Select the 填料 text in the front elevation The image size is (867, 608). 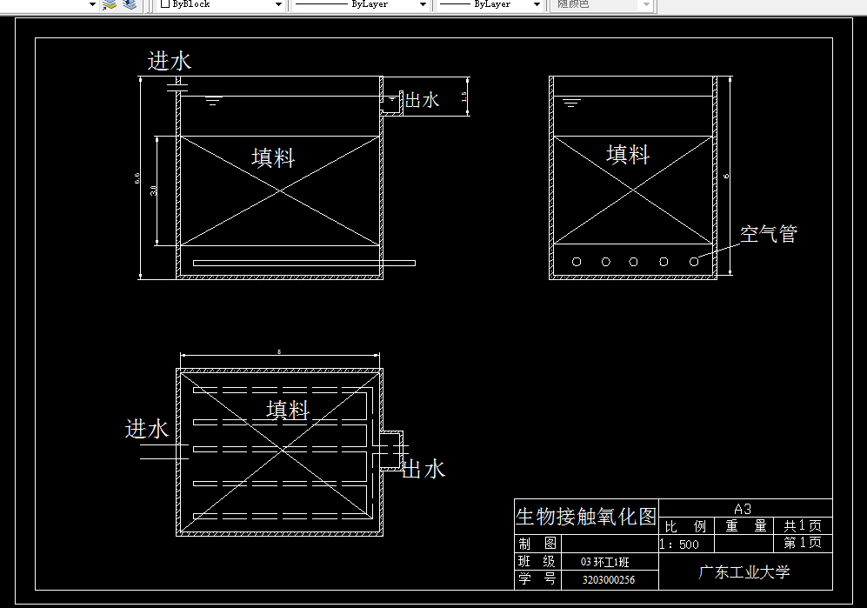273,157
